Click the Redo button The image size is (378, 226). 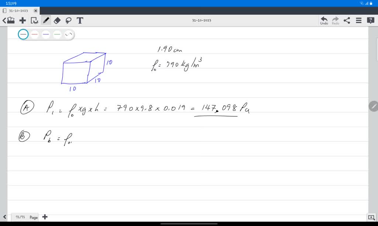pos(335,20)
